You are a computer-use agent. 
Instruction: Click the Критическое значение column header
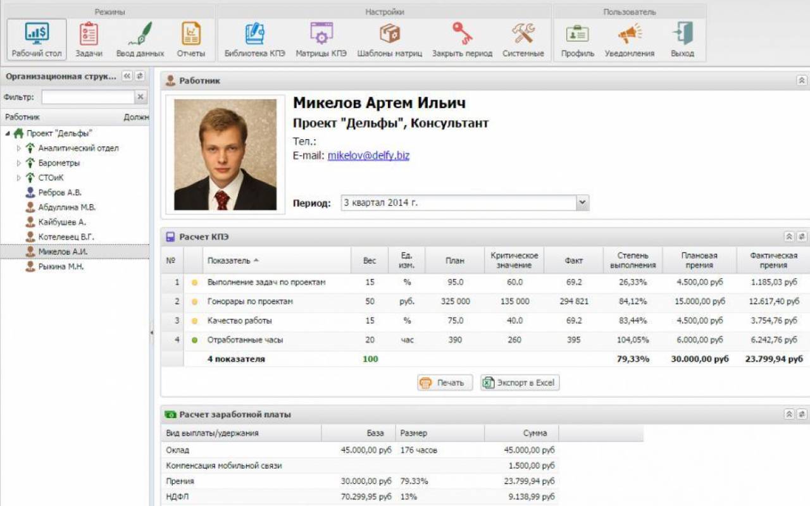tap(514, 260)
